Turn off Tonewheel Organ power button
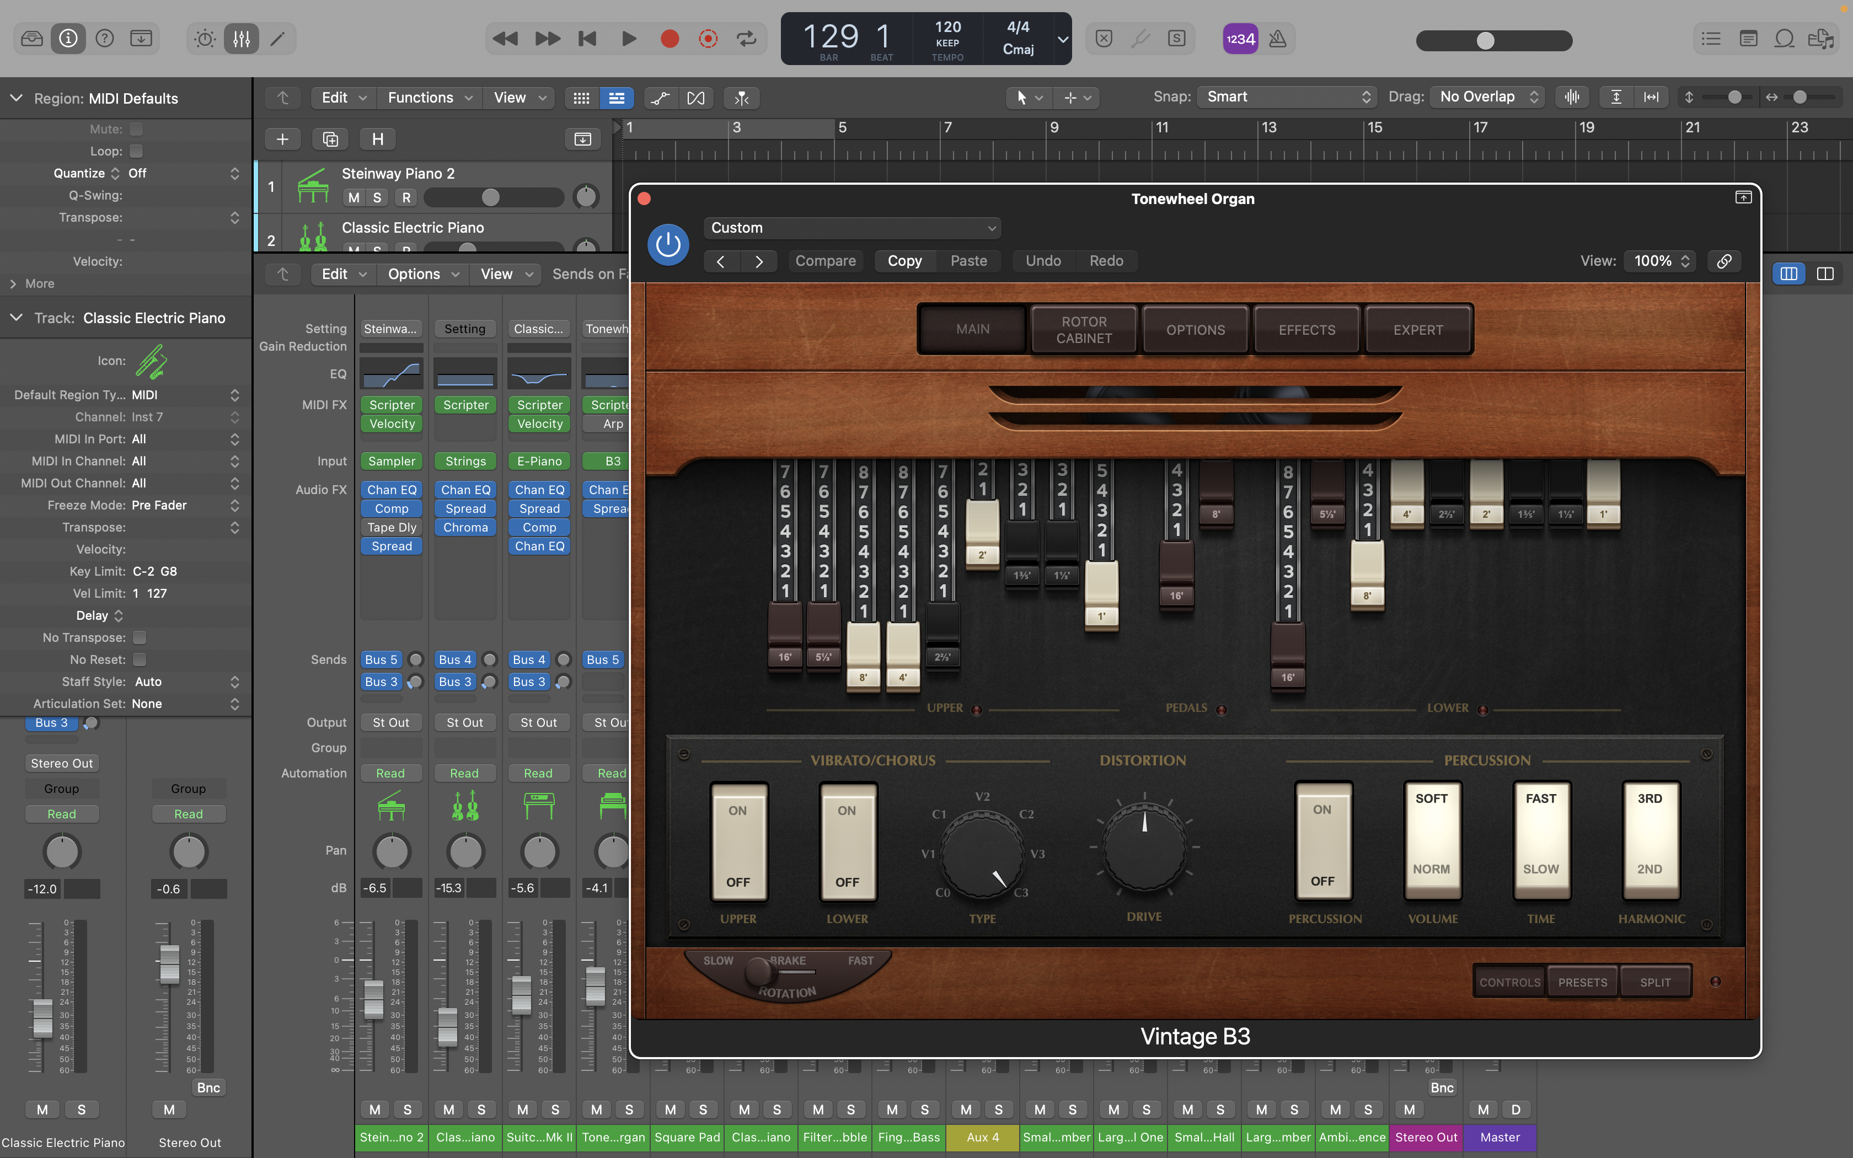Screen dimensions: 1853x1158 coord(668,244)
